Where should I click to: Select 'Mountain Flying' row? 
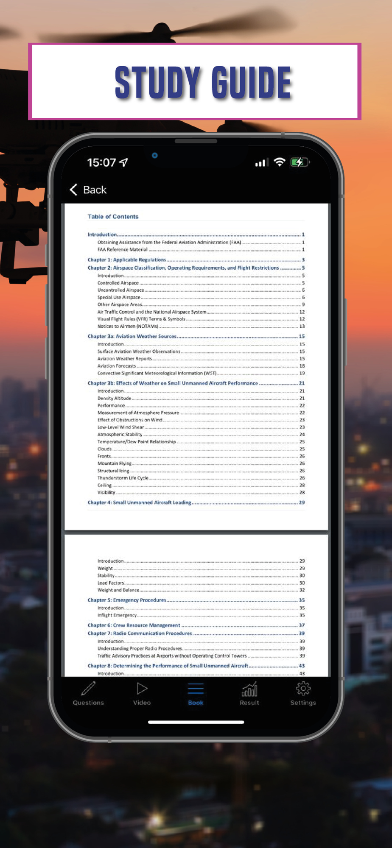pos(201,463)
